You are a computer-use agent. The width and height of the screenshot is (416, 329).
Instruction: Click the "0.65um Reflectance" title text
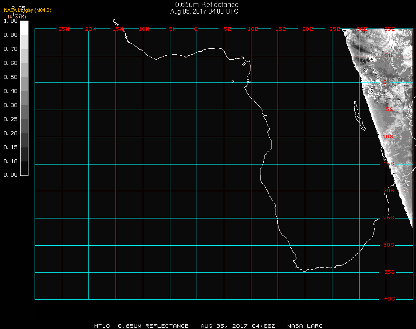pyautogui.click(x=207, y=4)
